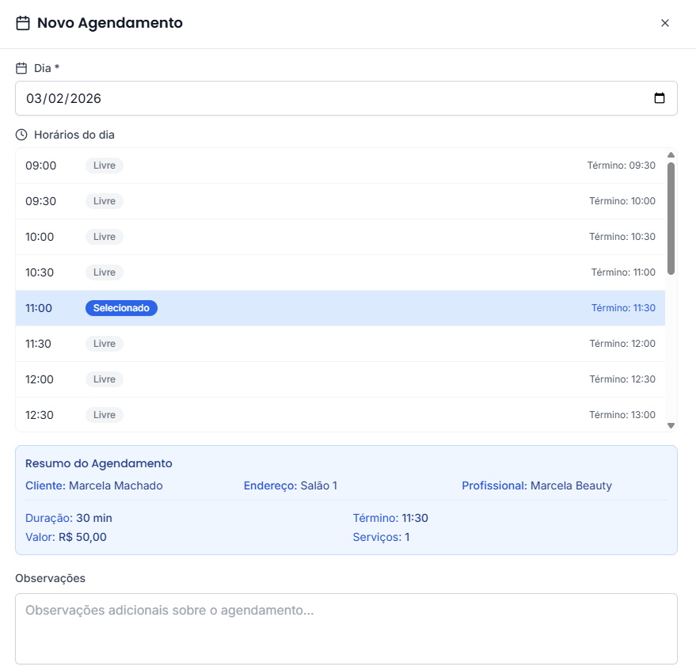Click the calendar icon beside Dia label
The image size is (696, 670).
21,68
